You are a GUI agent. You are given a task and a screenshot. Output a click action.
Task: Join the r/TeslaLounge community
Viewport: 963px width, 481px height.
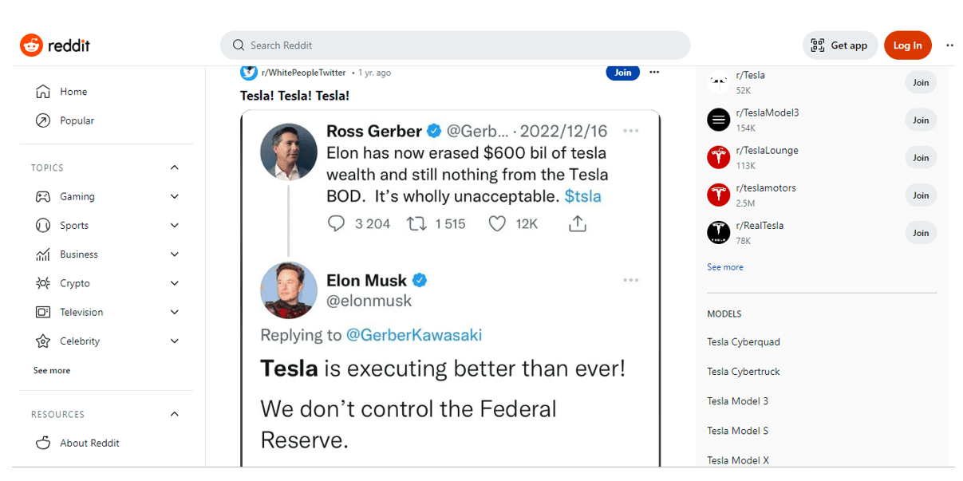pyautogui.click(x=921, y=158)
